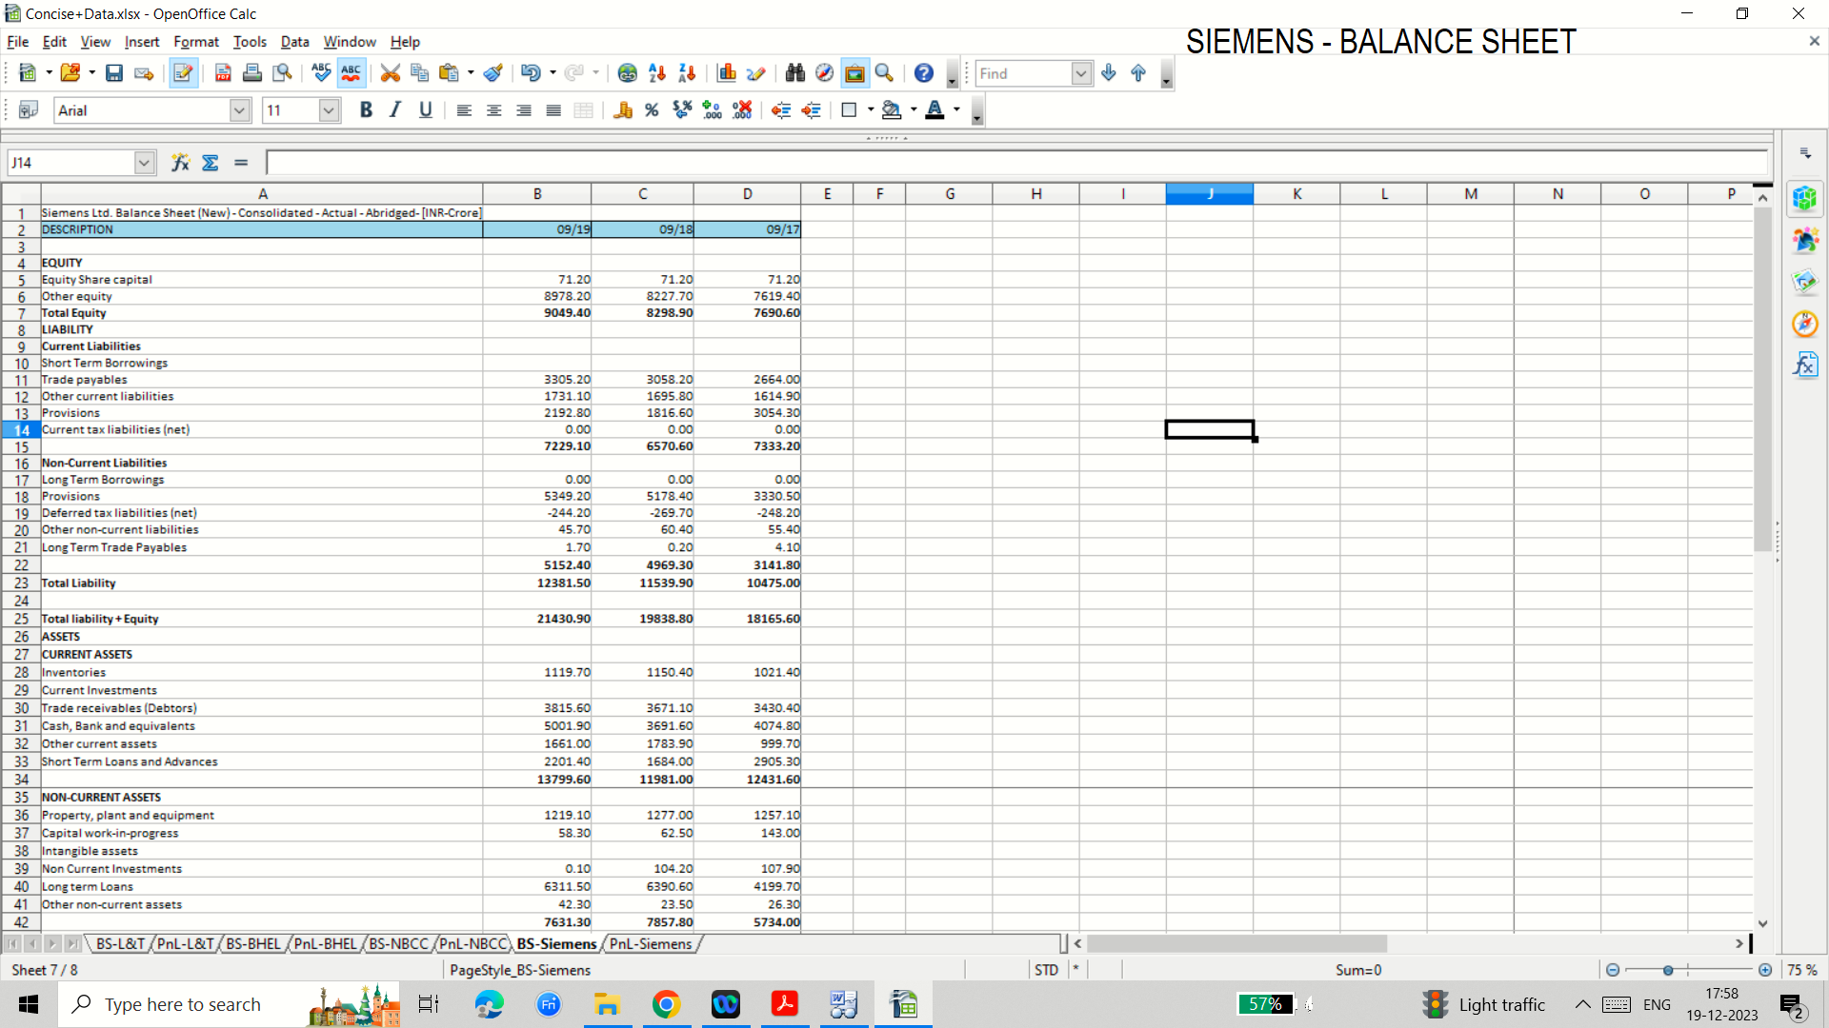Expand the Arial font name dropdown

239,110
